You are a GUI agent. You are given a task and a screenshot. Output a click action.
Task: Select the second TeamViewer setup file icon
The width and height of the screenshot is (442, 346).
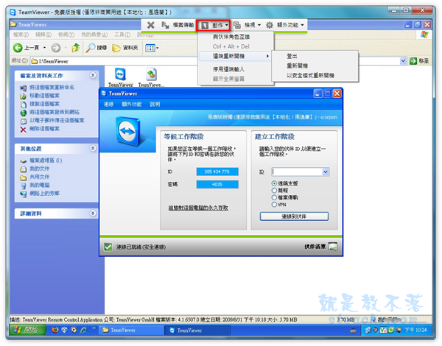151,74
